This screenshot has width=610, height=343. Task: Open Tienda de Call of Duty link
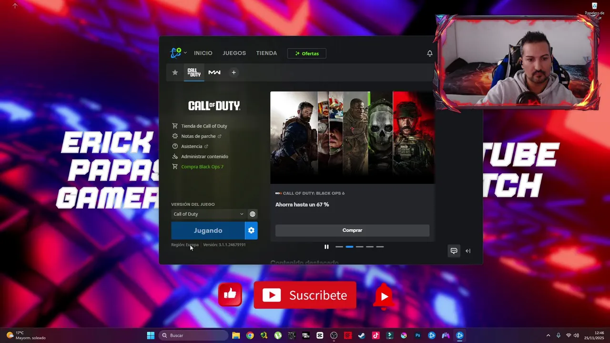tap(204, 126)
